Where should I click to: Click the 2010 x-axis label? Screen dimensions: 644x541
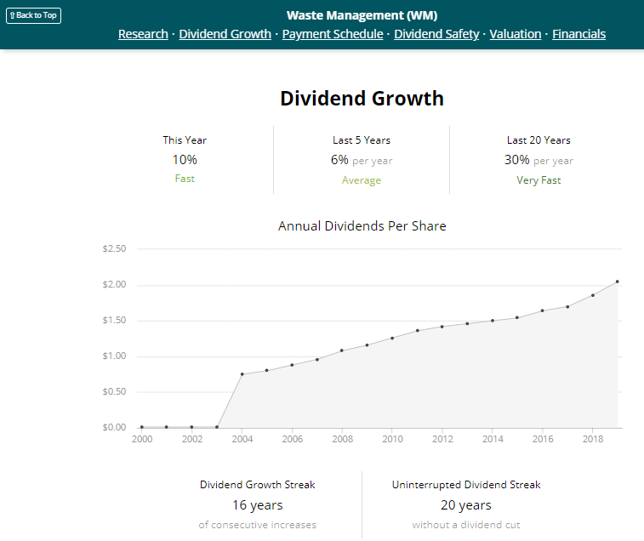pos(393,439)
